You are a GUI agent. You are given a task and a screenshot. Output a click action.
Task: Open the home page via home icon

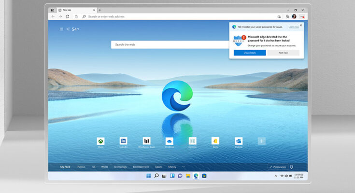pyautogui.click(x=76, y=16)
